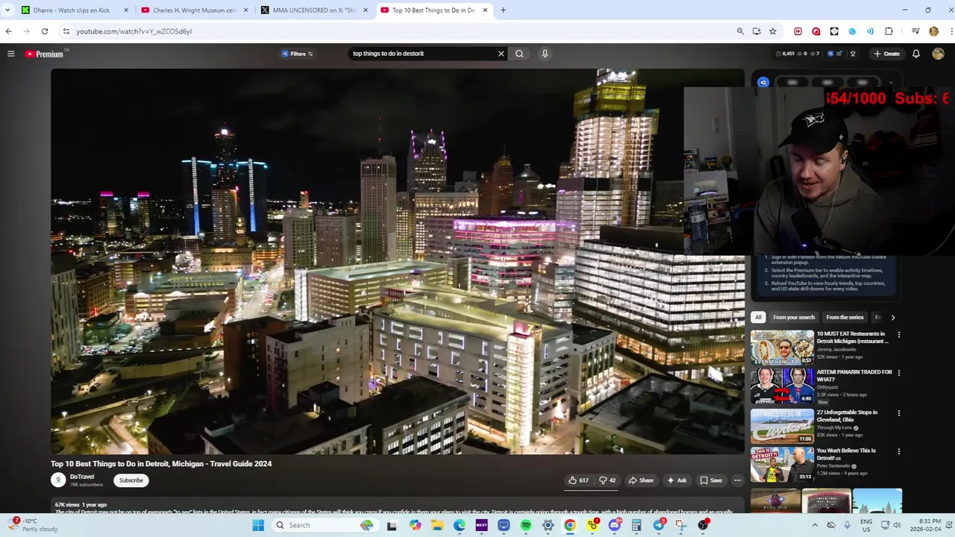Open the search Filters button
955x537 pixels.
(297, 54)
